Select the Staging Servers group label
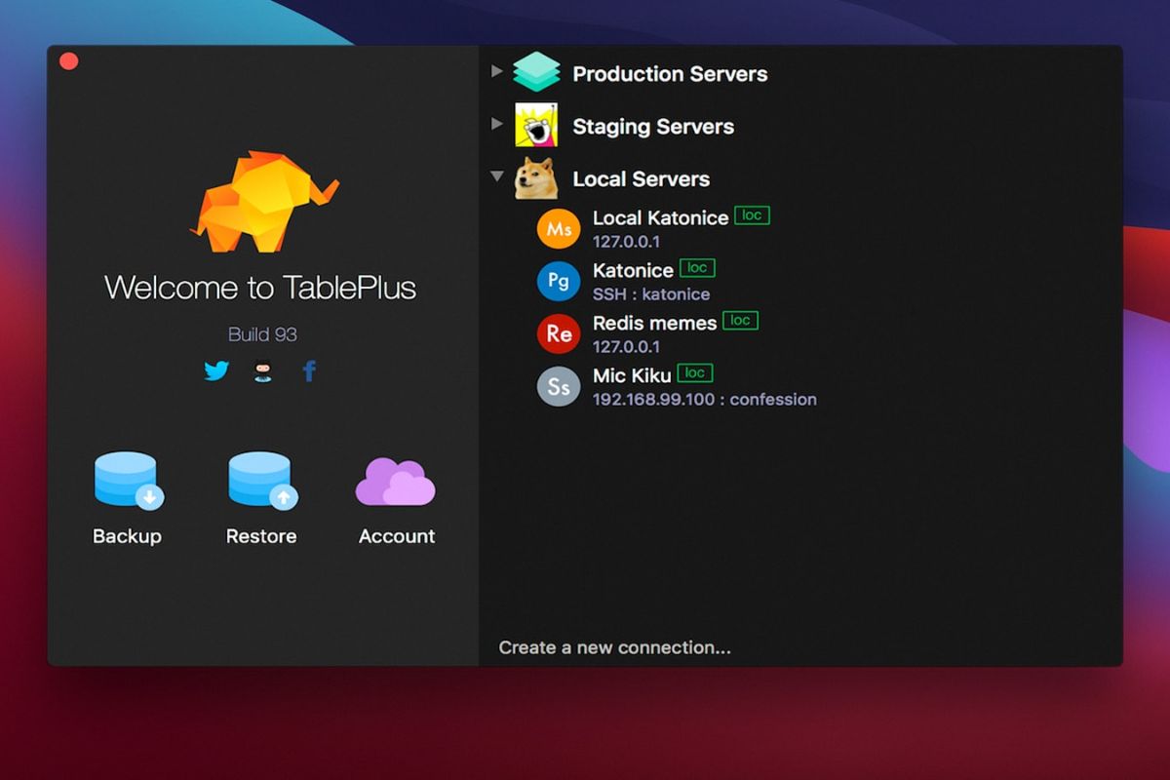 click(653, 127)
